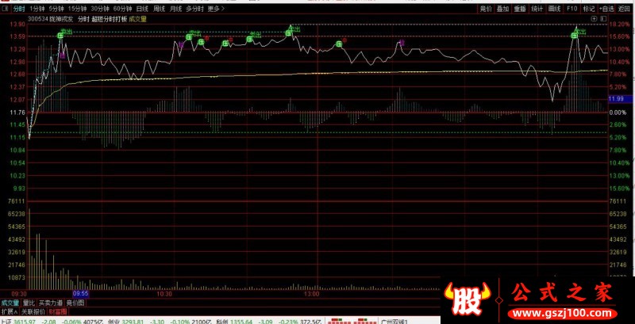Image resolution: width=635 pixels, height=324 pixels.
Task: Open the 叠加 overlay tool
Action: 503,8
